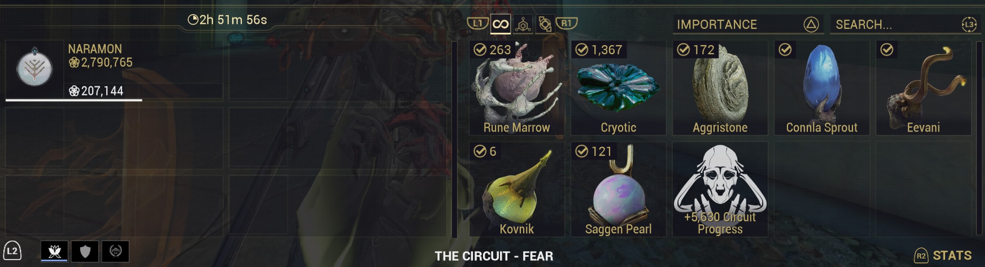Click the triangle sort button icon
The image size is (985, 267).
(811, 25)
